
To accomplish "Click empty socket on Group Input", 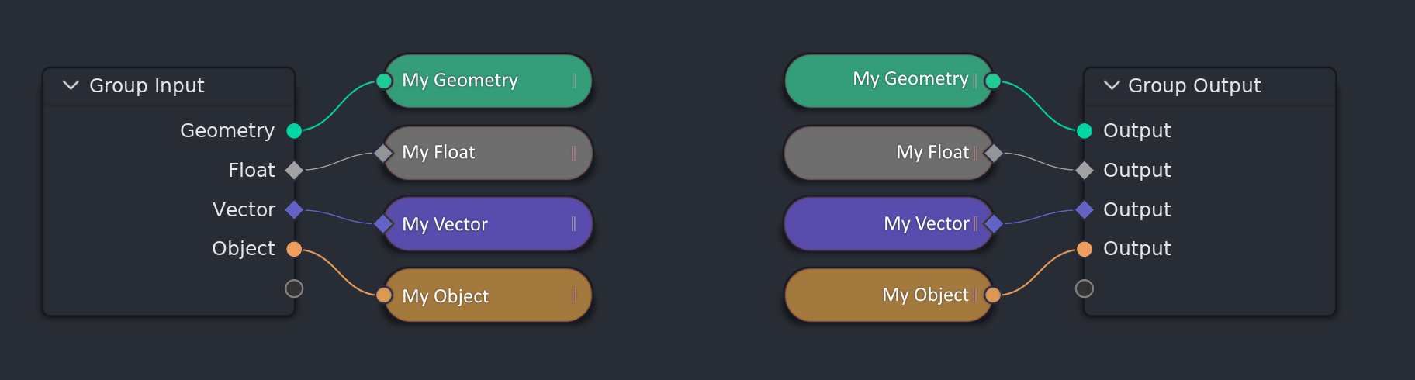I will tap(294, 288).
